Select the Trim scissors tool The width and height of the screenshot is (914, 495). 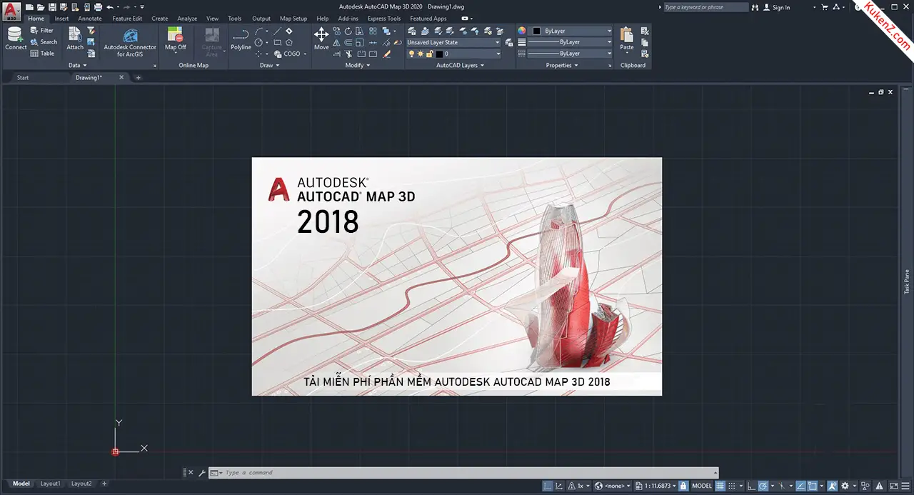(x=348, y=54)
